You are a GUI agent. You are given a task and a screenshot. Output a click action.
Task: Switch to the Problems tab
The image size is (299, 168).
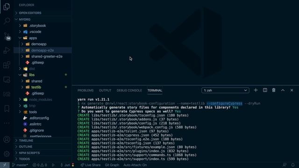(85, 91)
